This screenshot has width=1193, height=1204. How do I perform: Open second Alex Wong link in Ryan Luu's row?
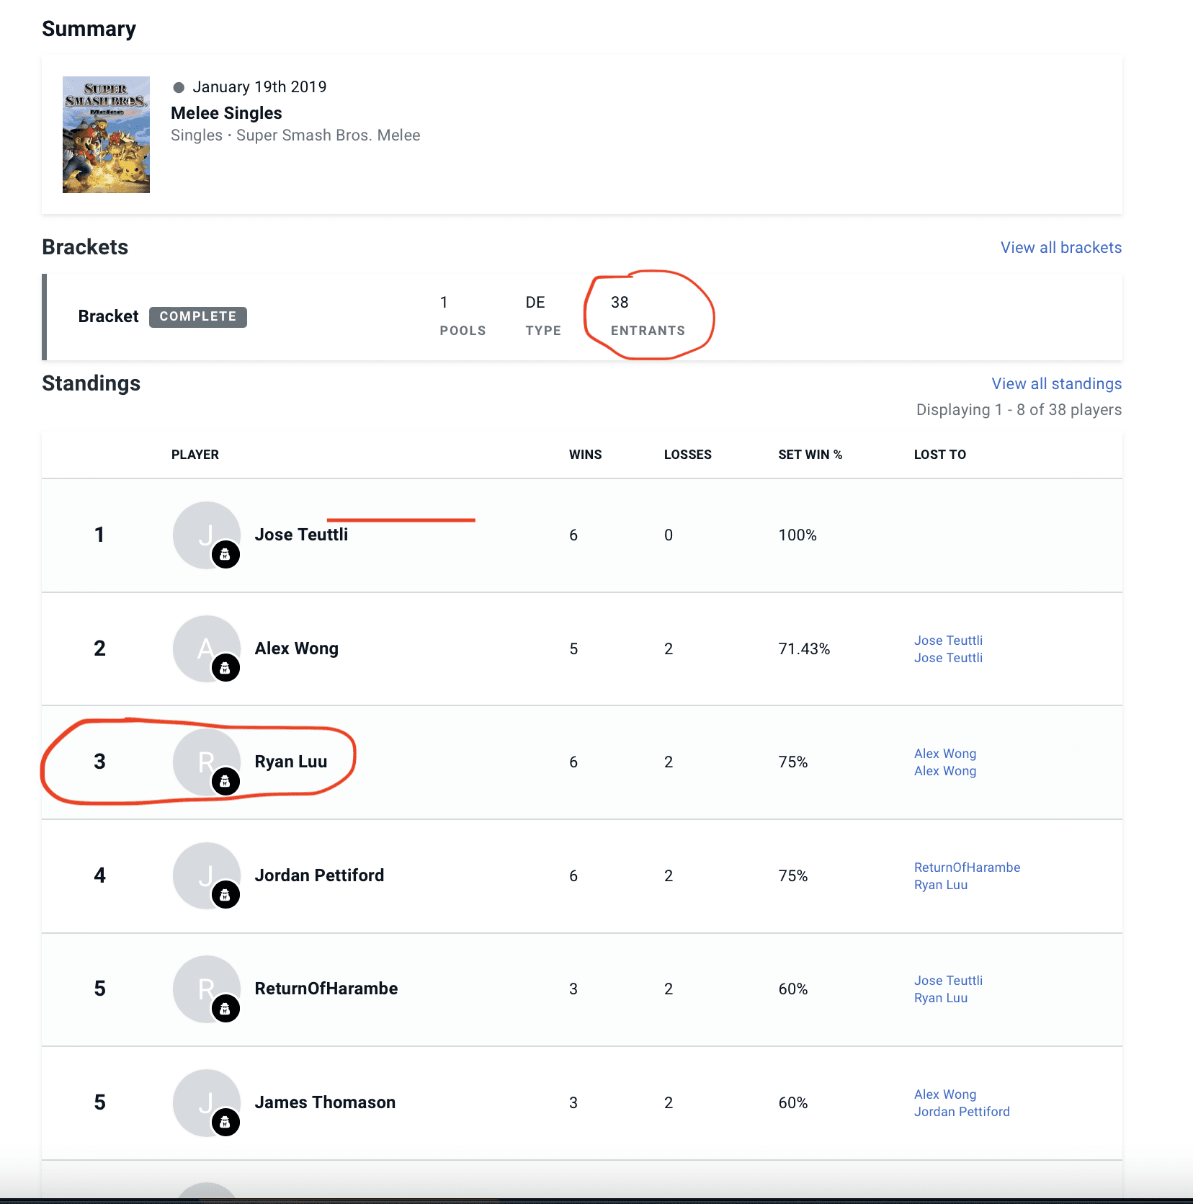pyautogui.click(x=945, y=771)
